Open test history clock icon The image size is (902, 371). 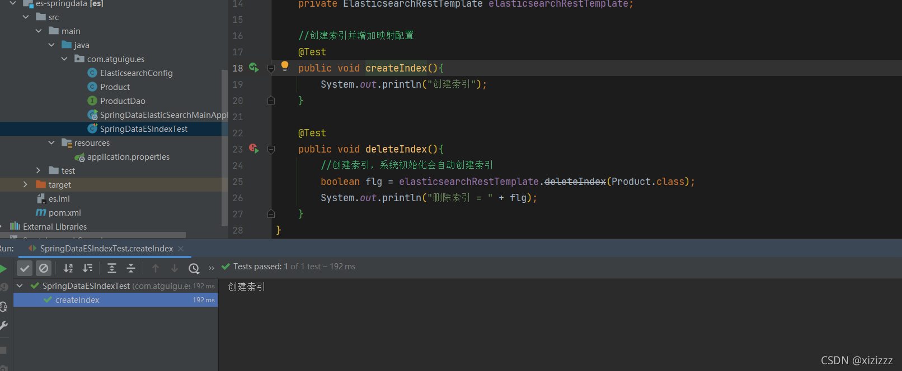point(194,268)
